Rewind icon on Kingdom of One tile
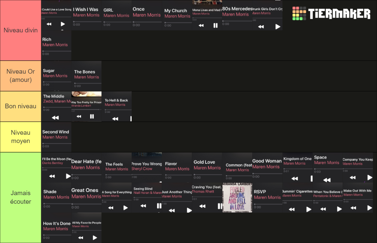The image size is (377, 243). [295, 178]
